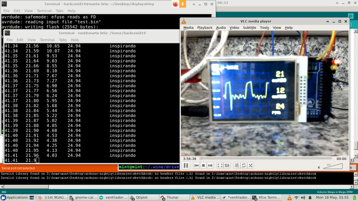Screen dimensions: 358x201
Task: Click Arduino horizontal console scrollbar
Action: pyautogui.click(x=26, y=187)
